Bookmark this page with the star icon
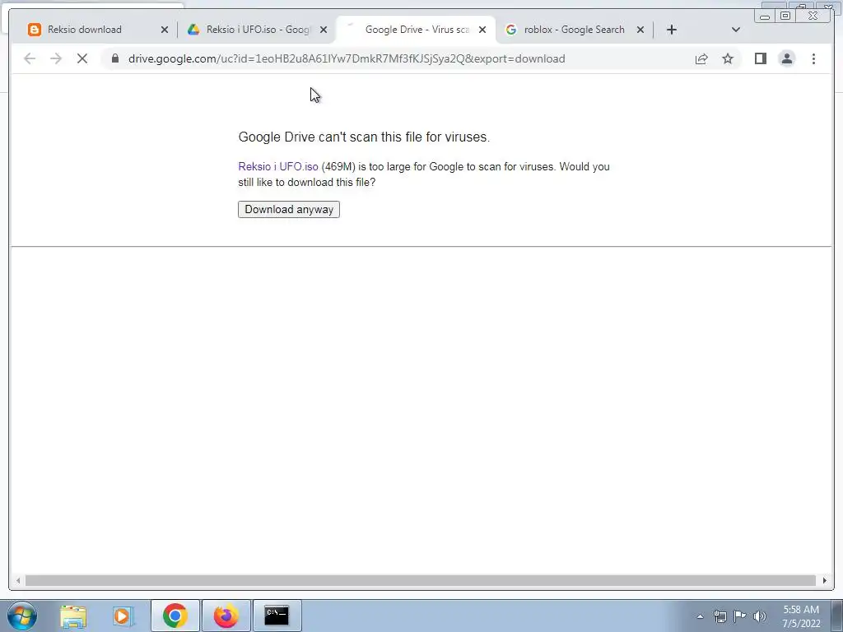 (x=728, y=58)
